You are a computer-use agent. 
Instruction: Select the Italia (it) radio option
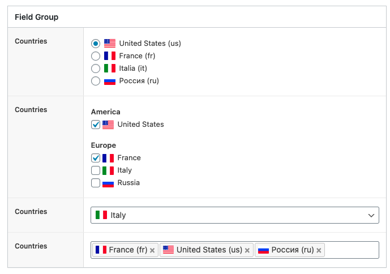[96, 68]
